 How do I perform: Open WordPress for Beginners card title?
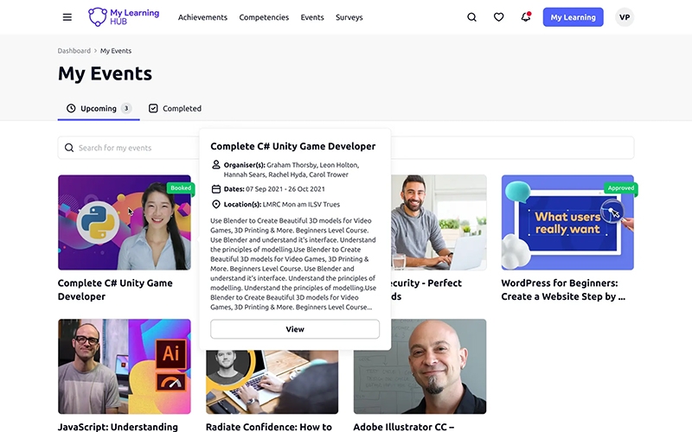click(x=563, y=289)
